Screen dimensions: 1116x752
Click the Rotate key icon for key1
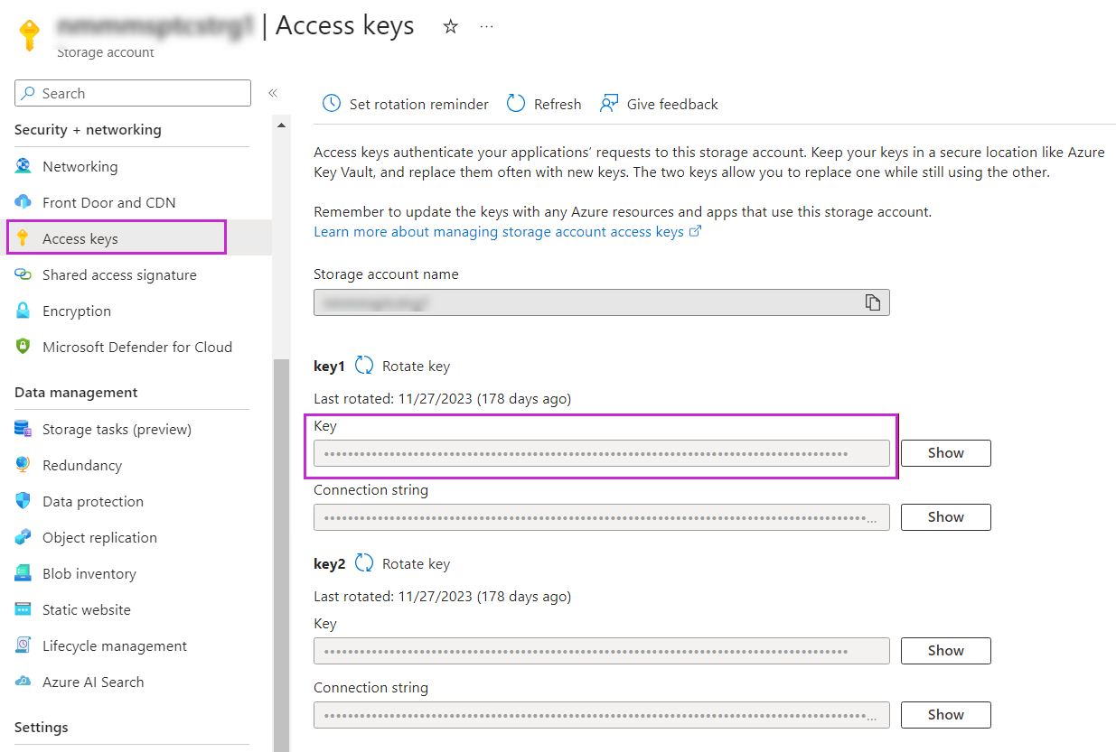(x=364, y=366)
